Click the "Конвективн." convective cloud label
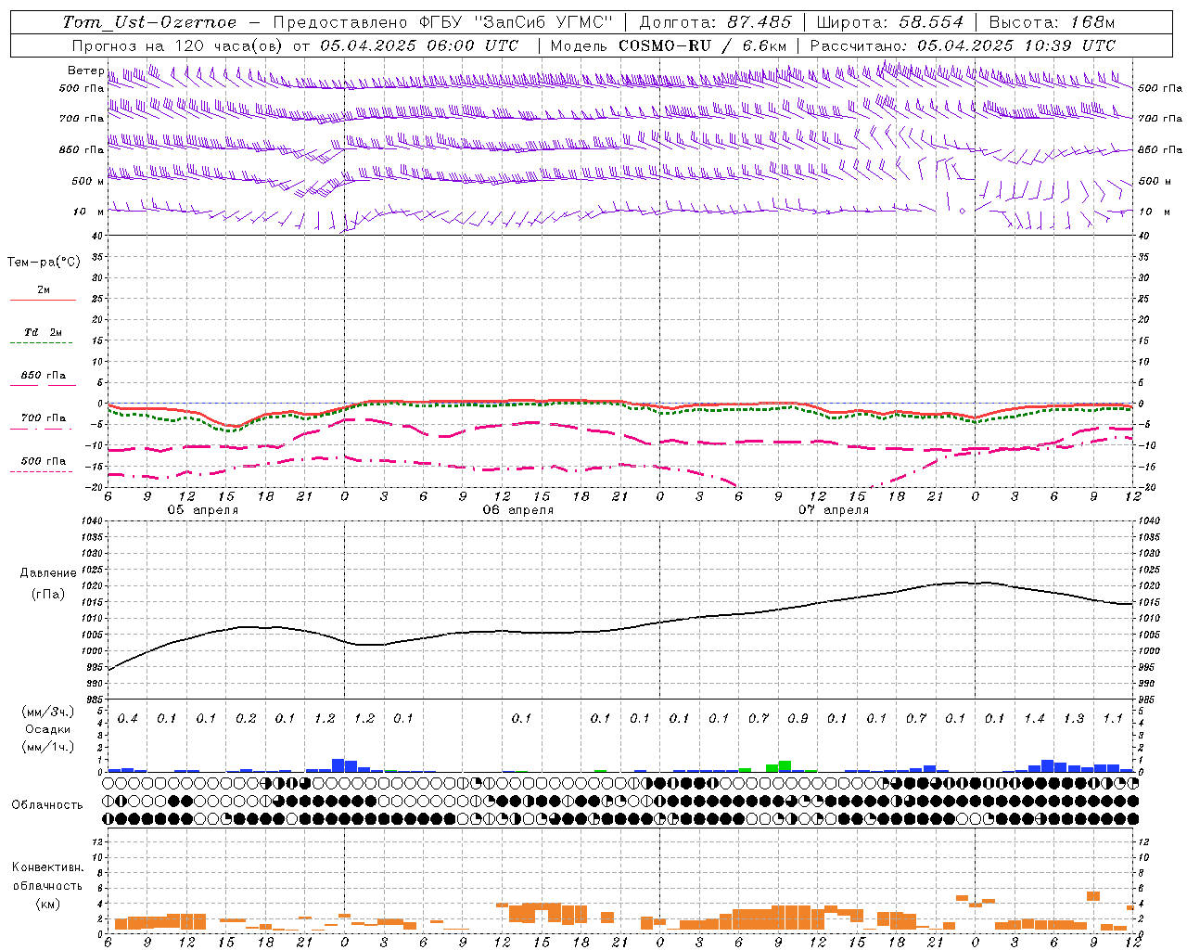The width and height of the screenshot is (1187, 950). coord(47,867)
